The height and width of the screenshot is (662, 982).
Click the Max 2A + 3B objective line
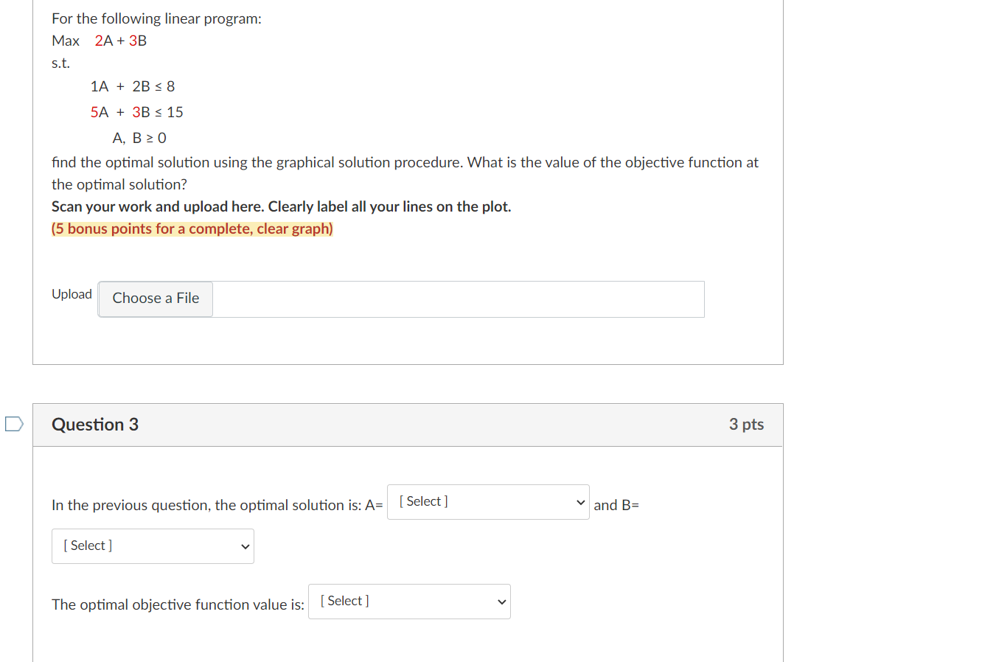99,41
